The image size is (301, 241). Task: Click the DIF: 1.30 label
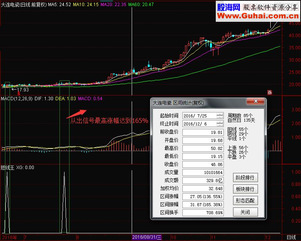click(44, 99)
